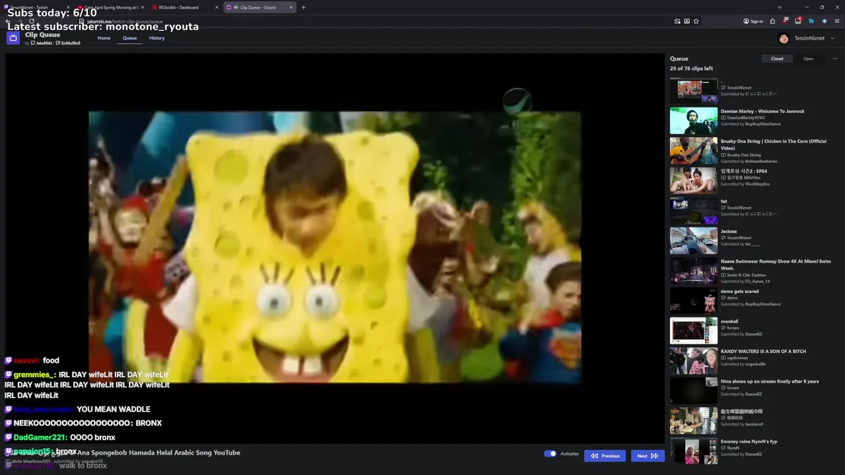The image size is (845, 475).
Task: Open RANDY WALTERS IS A SON clip title
Action: click(763, 352)
